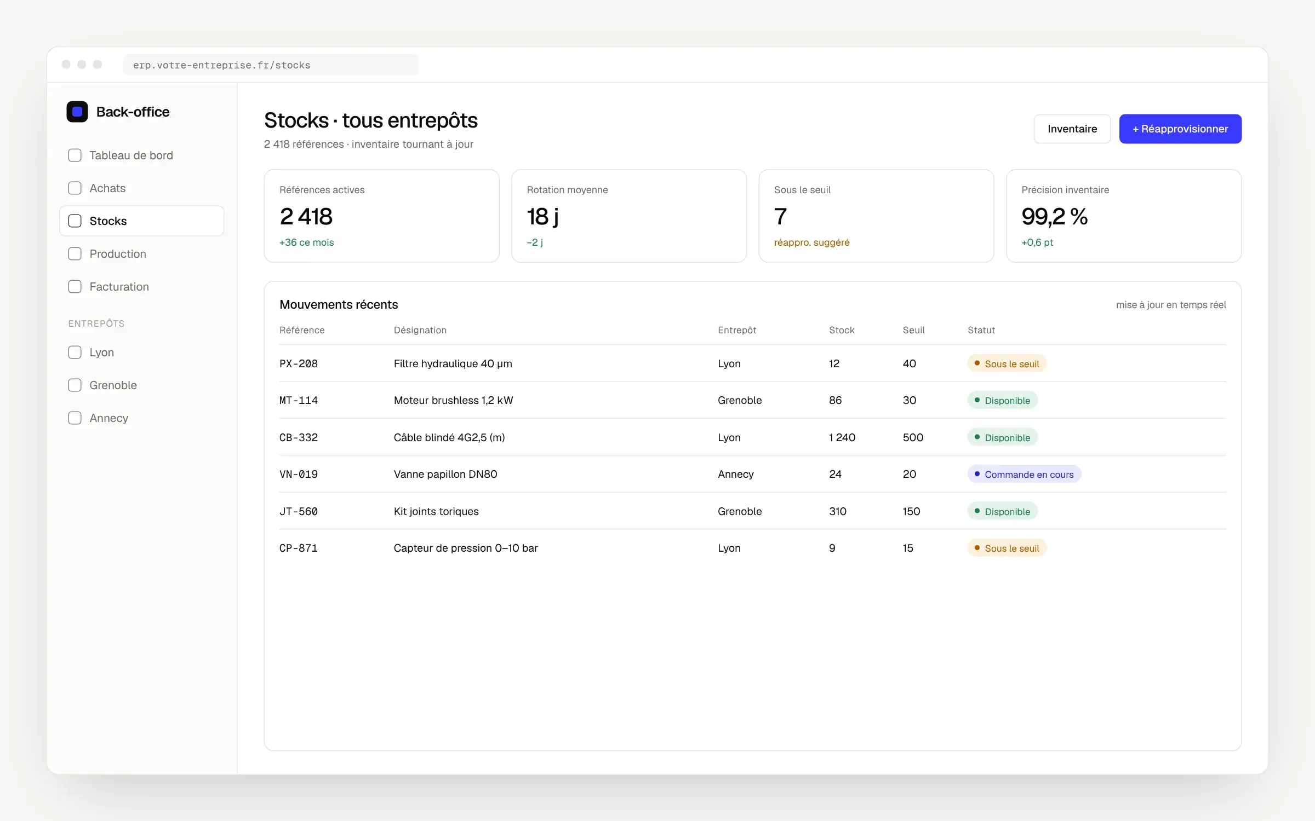Open the Sous le seuil card
The image size is (1315, 821).
(x=876, y=216)
